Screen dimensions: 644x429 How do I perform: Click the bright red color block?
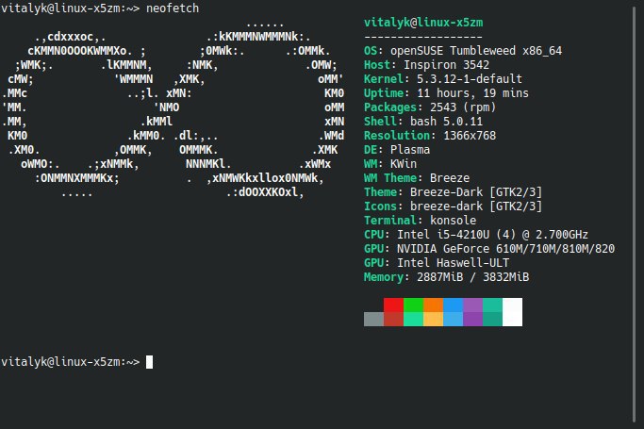393,305
